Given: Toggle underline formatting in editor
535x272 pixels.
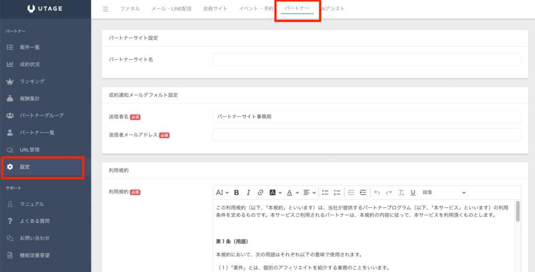Looking at the screenshot, I should coord(413,193).
